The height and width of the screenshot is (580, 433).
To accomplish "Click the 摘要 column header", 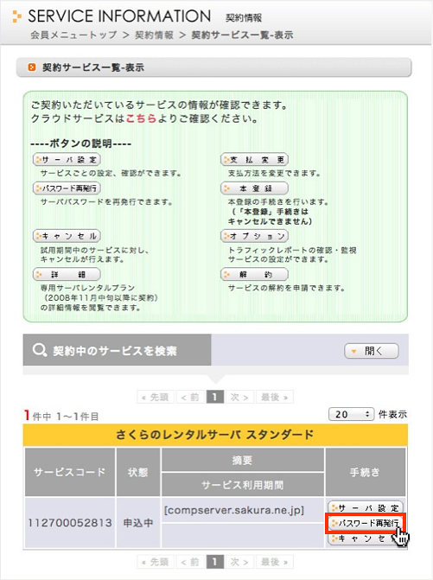I will pos(243,460).
